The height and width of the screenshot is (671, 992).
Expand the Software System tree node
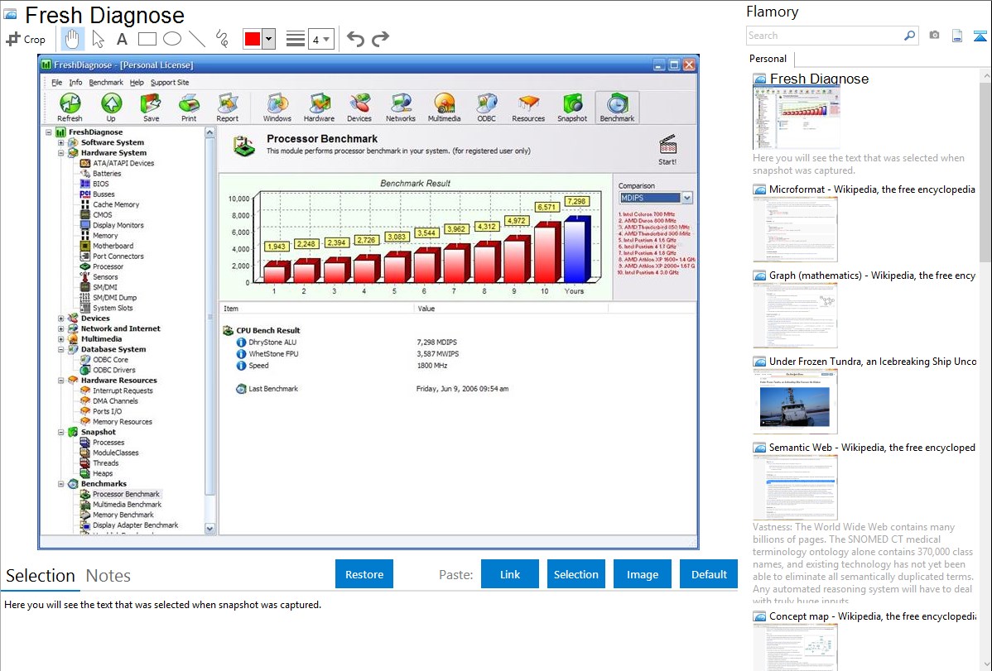61,142
